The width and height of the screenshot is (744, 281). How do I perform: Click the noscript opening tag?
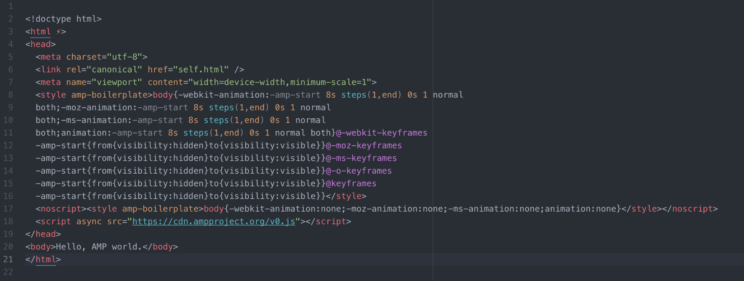(x=61, y=209)
